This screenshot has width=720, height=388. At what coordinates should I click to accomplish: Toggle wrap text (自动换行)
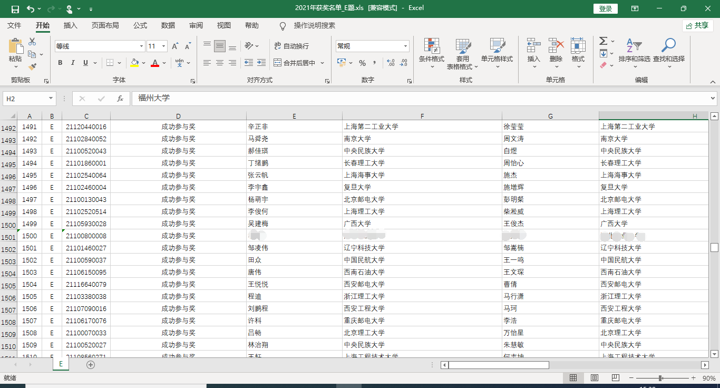click(x=291, y=46)
